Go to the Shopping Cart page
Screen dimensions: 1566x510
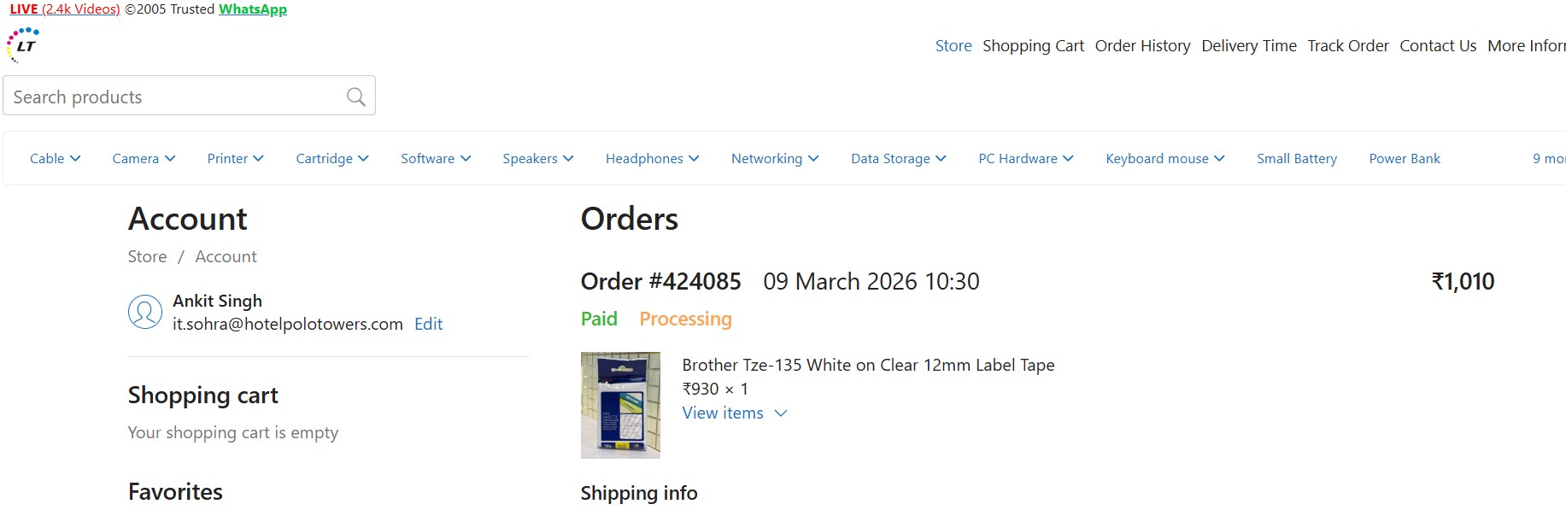point(1033,46)
